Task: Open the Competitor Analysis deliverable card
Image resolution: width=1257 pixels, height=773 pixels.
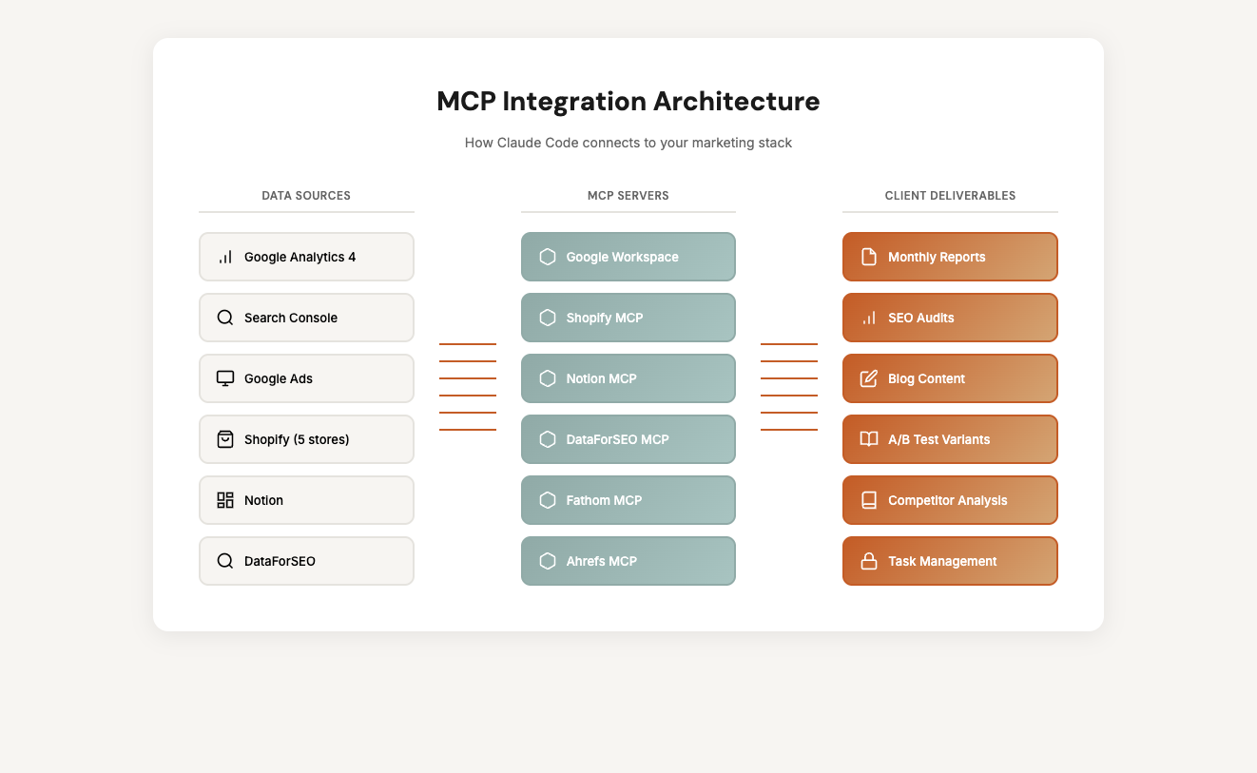Action: pos(949,500)
